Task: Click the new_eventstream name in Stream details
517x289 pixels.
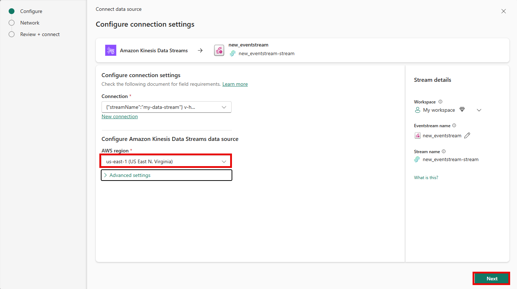Action: coord(442,135)
